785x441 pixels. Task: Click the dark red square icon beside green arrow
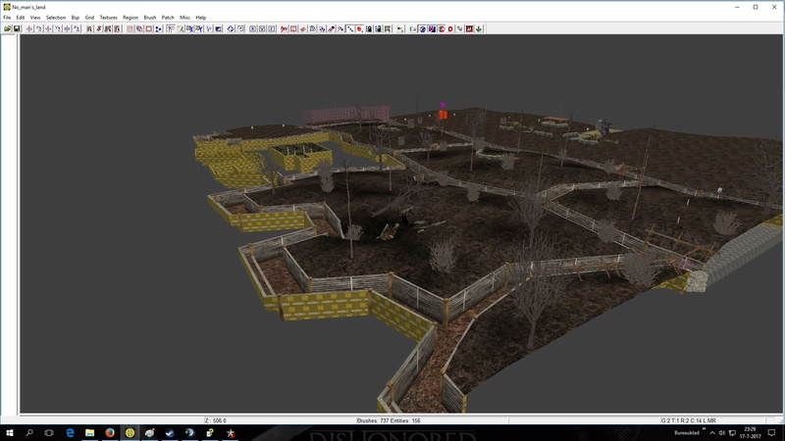pos(469,28)
